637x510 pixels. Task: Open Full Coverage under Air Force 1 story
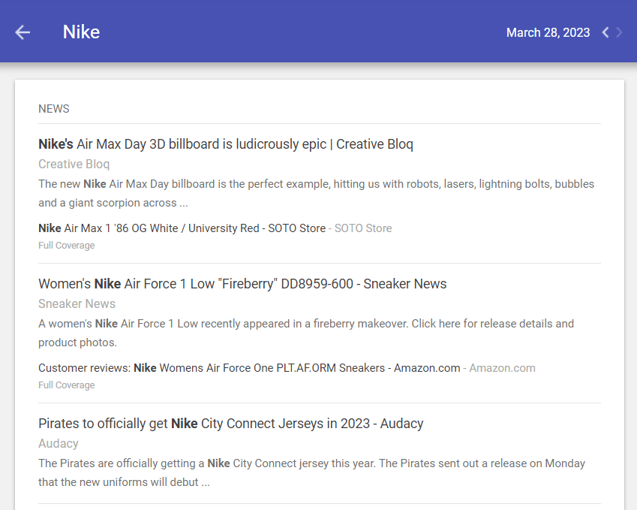click(67, 385)
